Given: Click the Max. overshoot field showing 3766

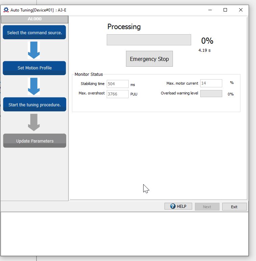Looking at the screenshot, I should pos(118,94).
